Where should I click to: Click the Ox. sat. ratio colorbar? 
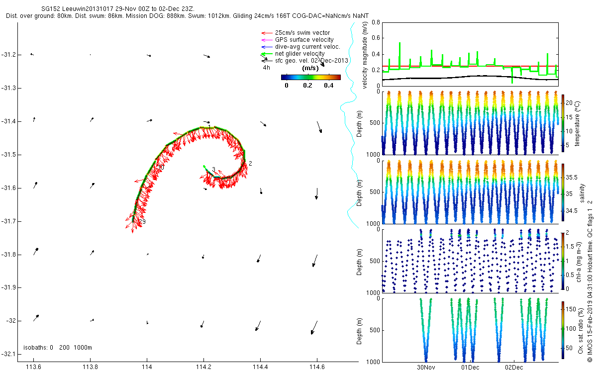tap(563, 330)
